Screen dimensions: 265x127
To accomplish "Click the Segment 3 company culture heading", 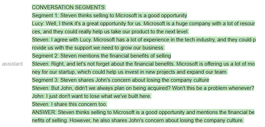I will coord(121,80).
